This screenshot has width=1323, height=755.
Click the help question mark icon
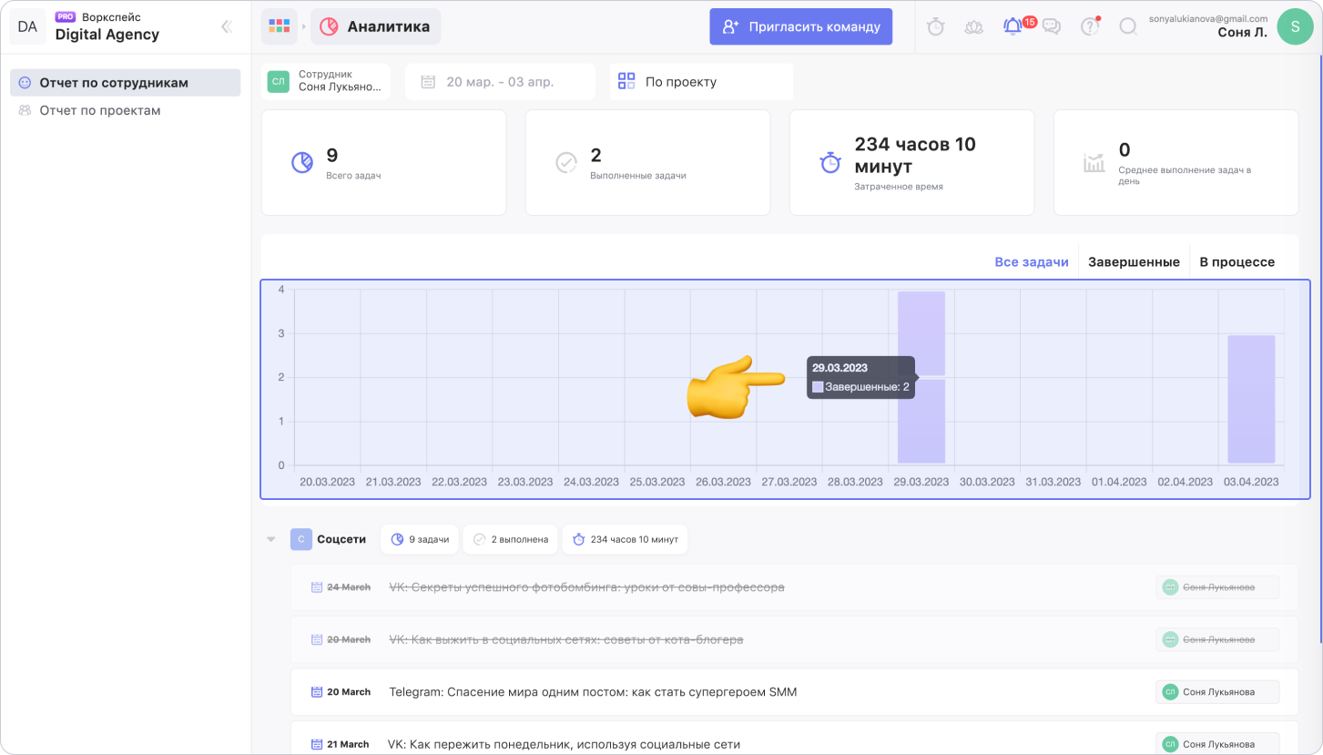tap(1089, 27)
